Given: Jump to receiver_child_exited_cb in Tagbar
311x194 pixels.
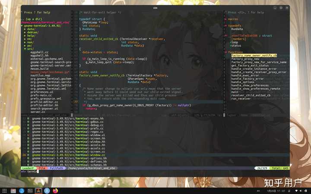Looking at the screenshot, I should (251, 95).
